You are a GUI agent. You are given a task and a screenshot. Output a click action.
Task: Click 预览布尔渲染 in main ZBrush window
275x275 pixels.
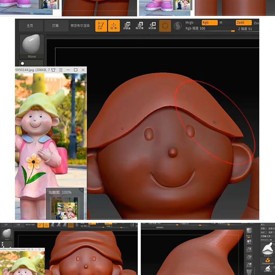(80, 26)
